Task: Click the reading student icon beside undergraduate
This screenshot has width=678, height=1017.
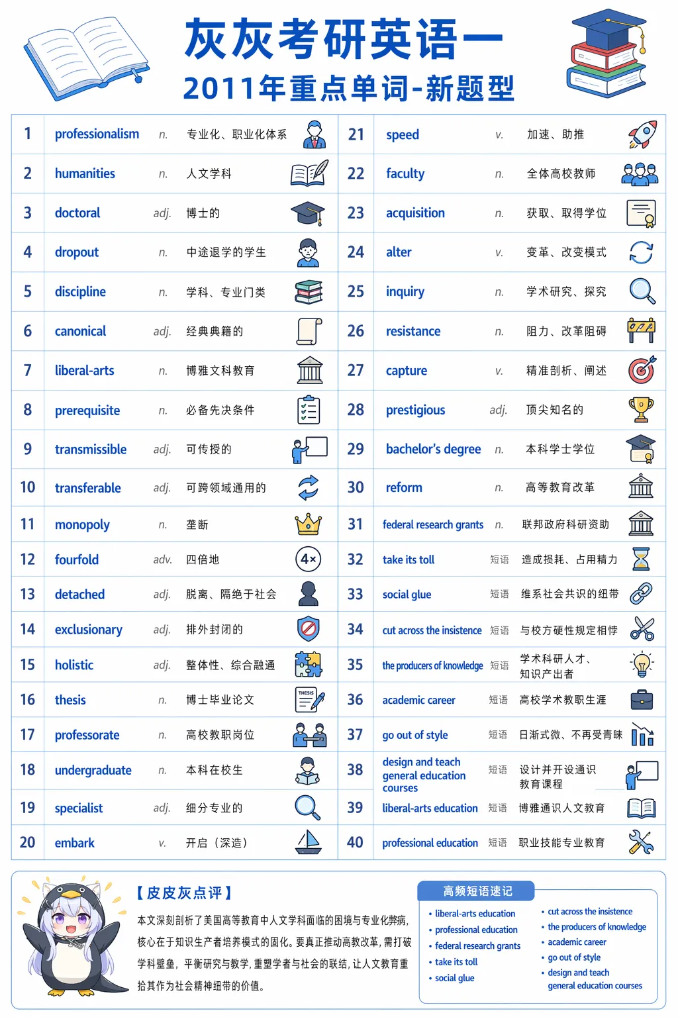Action: pyautogui.click(x=308, y=770)
